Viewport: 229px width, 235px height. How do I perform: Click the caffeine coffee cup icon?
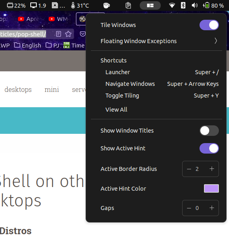click(x=107, y=6)
